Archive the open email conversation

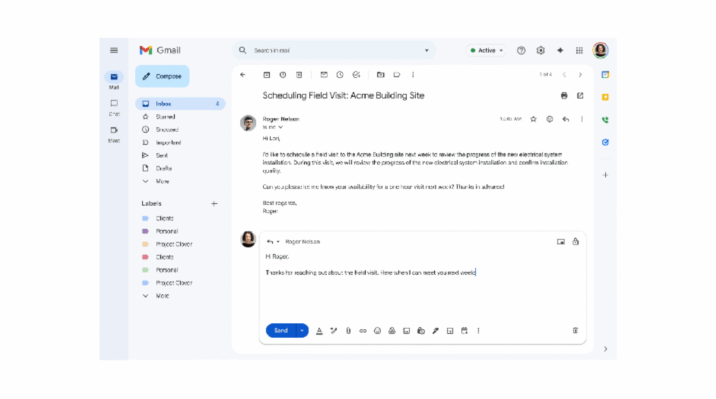266,75
